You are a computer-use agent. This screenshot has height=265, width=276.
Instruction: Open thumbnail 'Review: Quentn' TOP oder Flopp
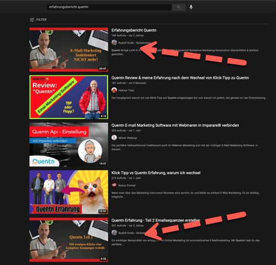click(68, 97)
